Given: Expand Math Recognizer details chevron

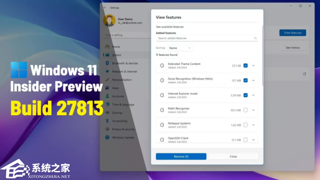Looking at the screenshot, I should click(253, 110).
